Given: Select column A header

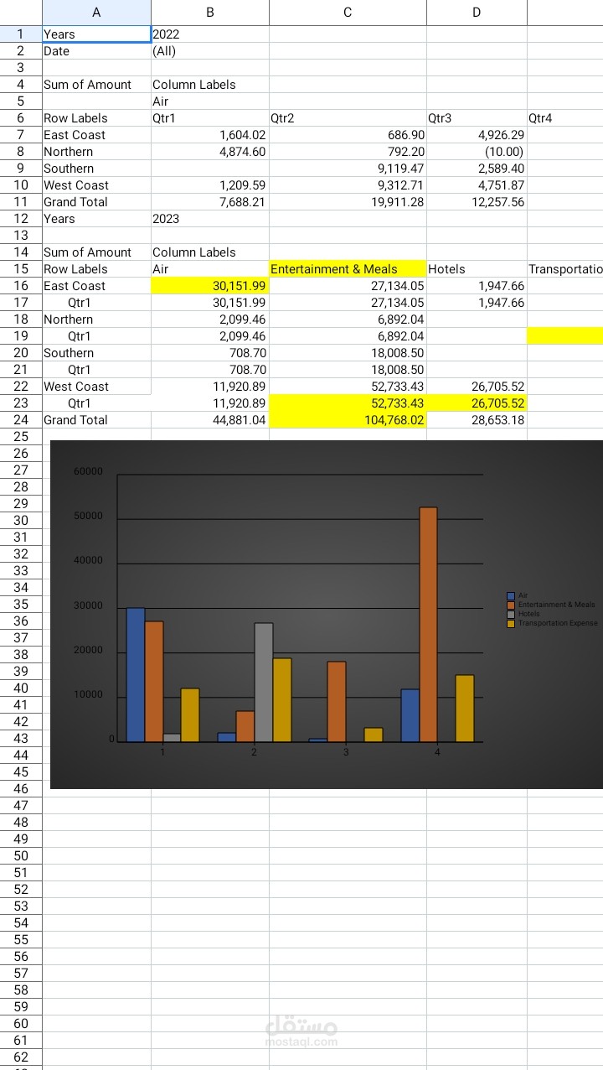Looking at the screenshot, I should tap(96, 12).
